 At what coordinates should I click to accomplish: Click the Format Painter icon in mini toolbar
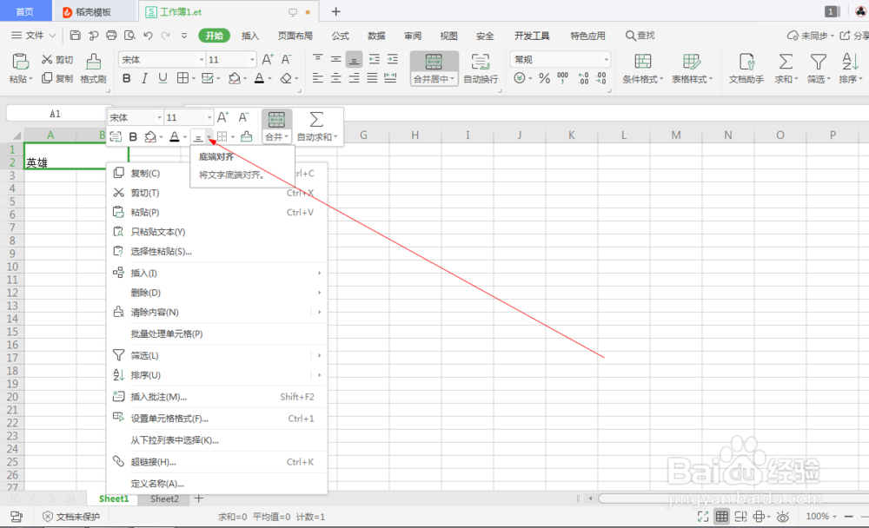tap(247, 136)
